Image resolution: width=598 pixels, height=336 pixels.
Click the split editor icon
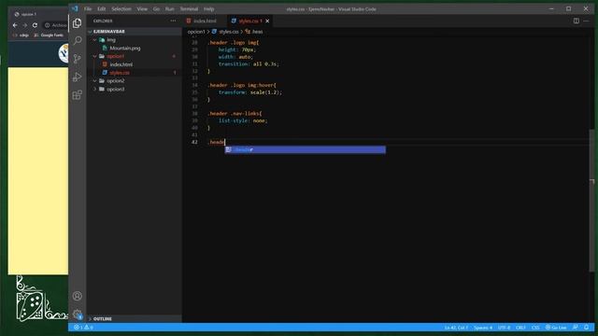[x=577, y=21]
